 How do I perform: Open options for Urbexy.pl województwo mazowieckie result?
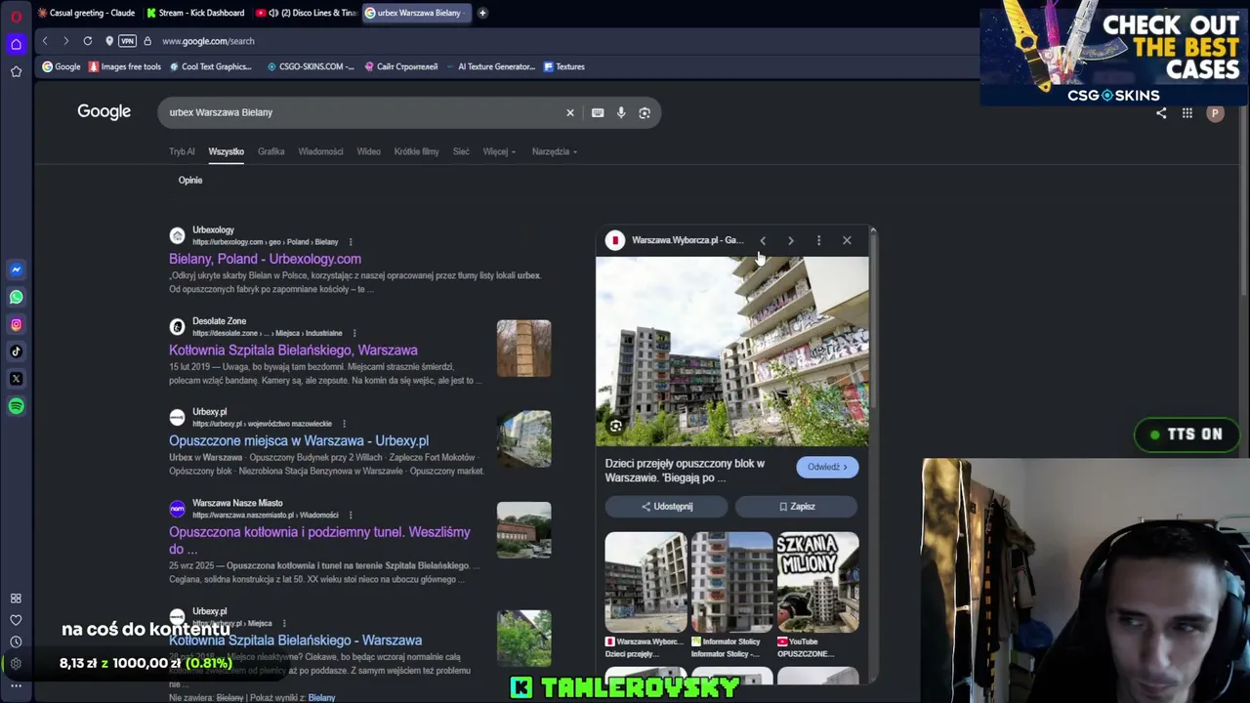(x=344, y=424)
